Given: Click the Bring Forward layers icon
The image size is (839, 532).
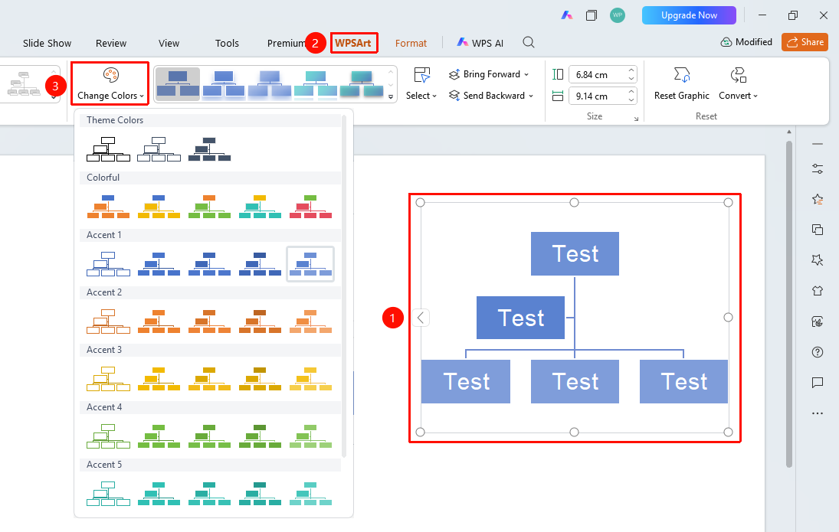Looking at the screenshot, I should 454,74.
